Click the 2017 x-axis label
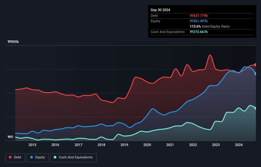Image resolution: width=261 pixels, height=167 pixels. (79, 145)
